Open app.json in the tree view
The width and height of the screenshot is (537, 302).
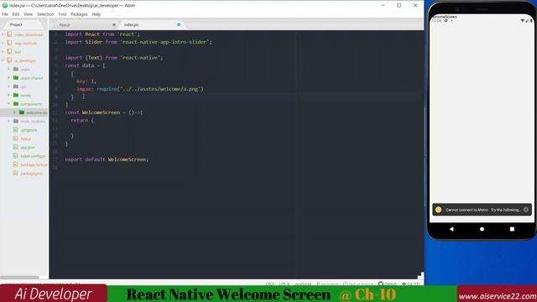[28, 148]
